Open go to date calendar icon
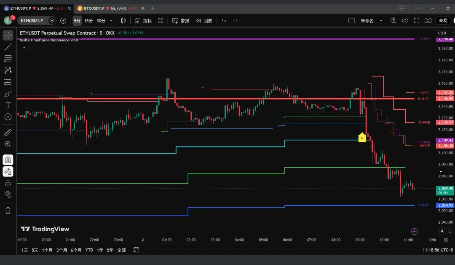The image size is (455, 265). pos(136,250)
